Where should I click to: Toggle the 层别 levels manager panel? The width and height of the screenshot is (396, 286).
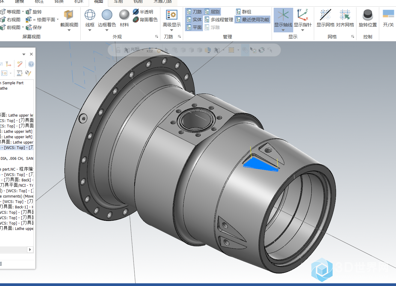point(212,12)
